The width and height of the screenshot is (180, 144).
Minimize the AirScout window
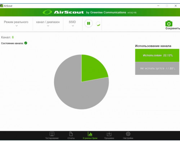(x=158, y=6)
